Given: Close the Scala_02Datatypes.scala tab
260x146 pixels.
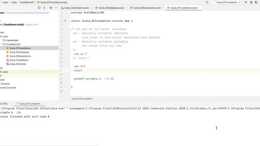Looking at the screenshot, I should [126, 8].
